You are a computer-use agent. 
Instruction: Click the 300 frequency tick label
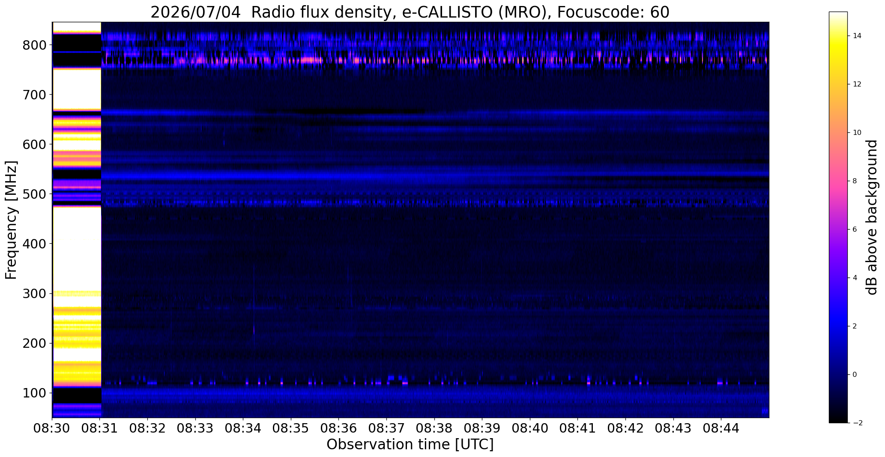coord(34,293)
